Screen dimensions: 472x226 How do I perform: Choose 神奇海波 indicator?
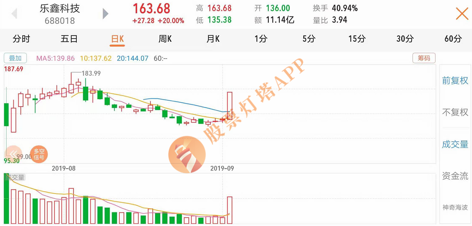455,208
